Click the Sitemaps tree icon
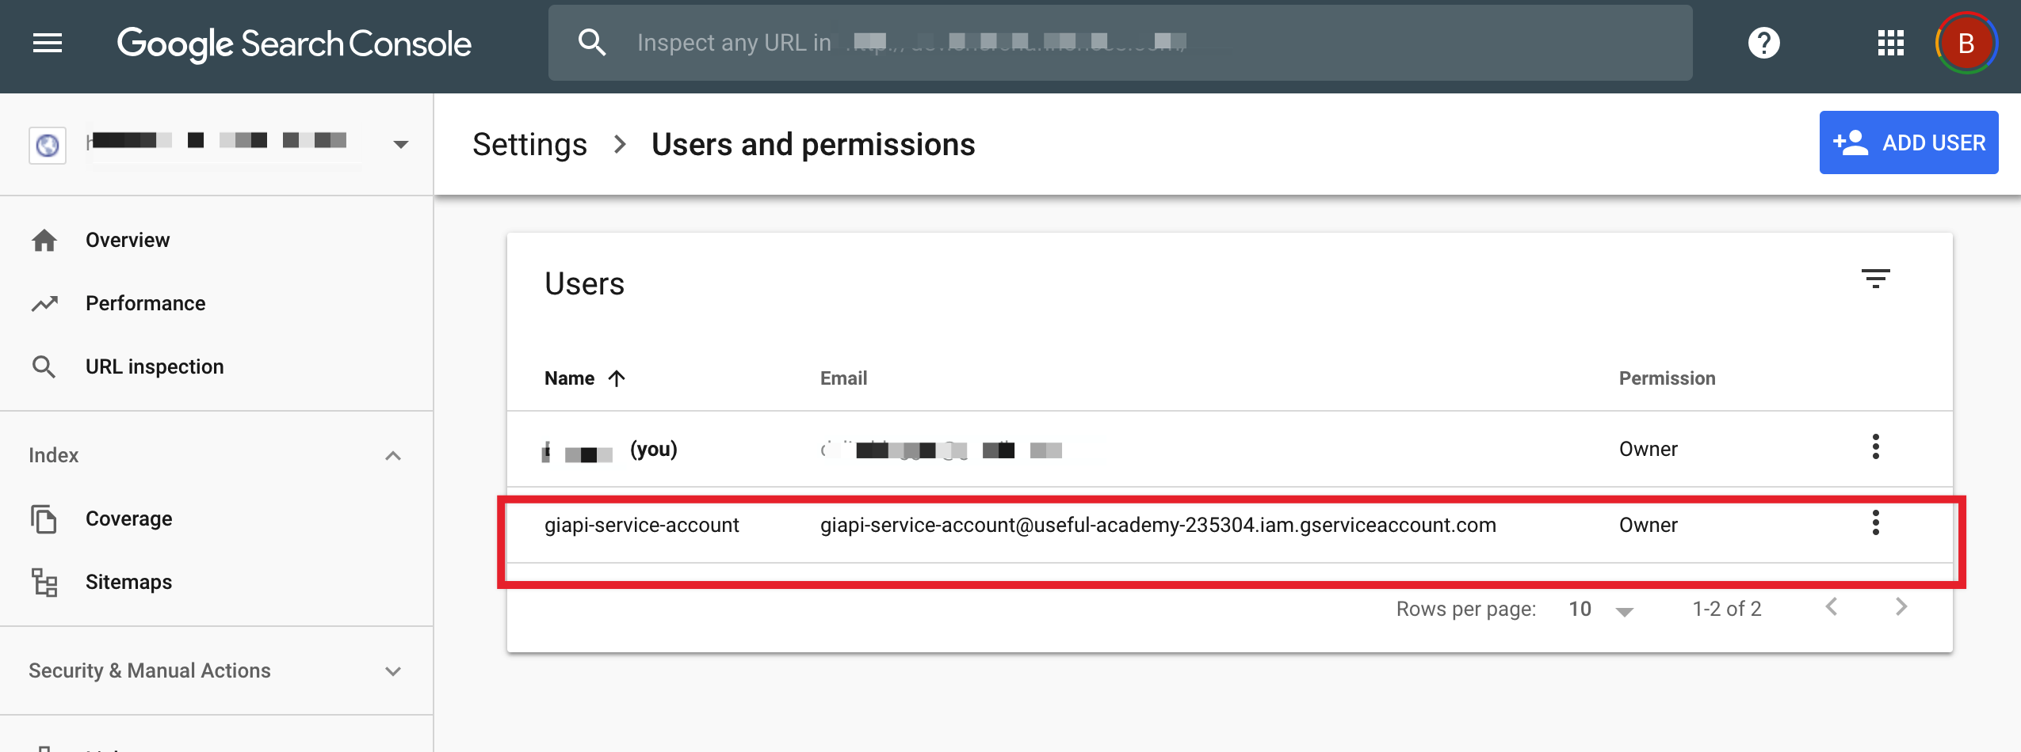The height and width of the screenshot is (752, 2021). point(44,583)
